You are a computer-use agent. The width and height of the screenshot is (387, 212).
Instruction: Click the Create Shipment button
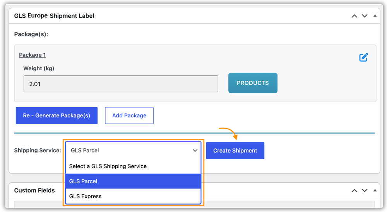(235, 151)
